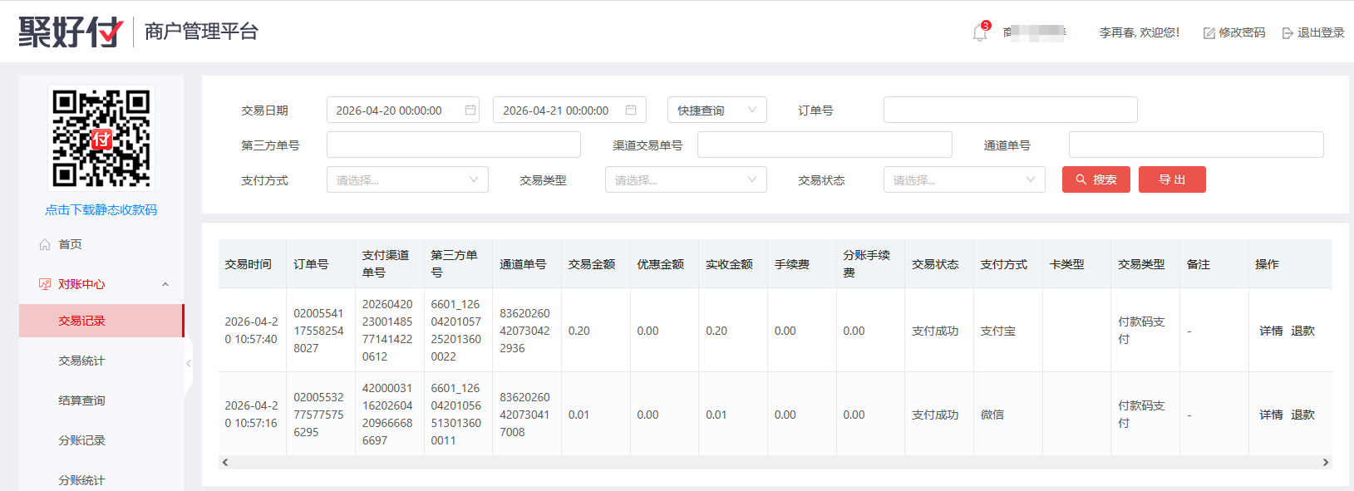Collapse the 对账中心 menu chevron

tap(165, 284)
